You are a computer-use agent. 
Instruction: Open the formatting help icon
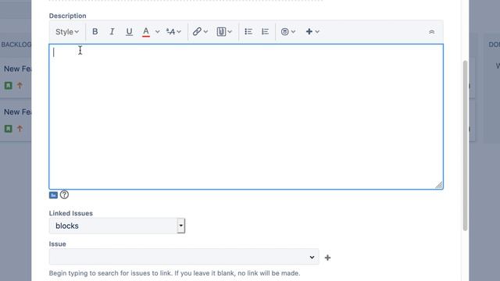(x=64, y=194)
